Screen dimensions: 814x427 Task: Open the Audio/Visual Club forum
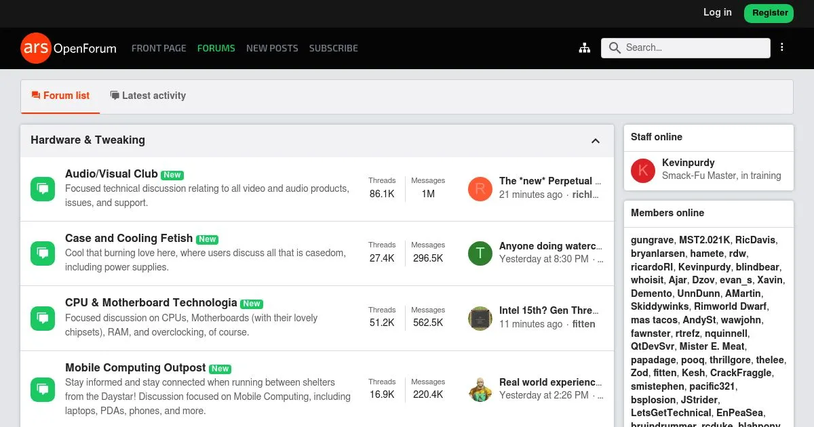[111, 174]
